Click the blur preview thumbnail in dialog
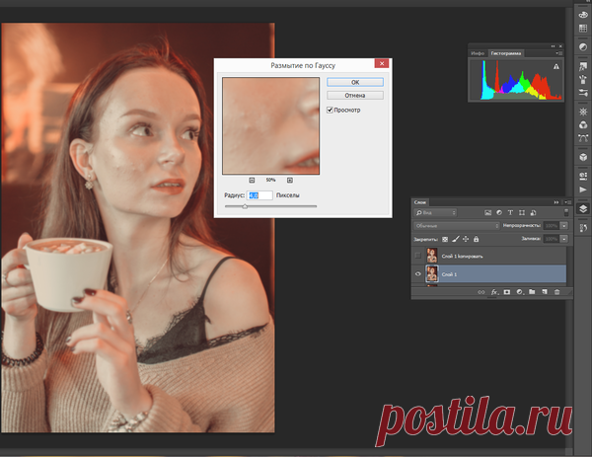 point(270,126)
